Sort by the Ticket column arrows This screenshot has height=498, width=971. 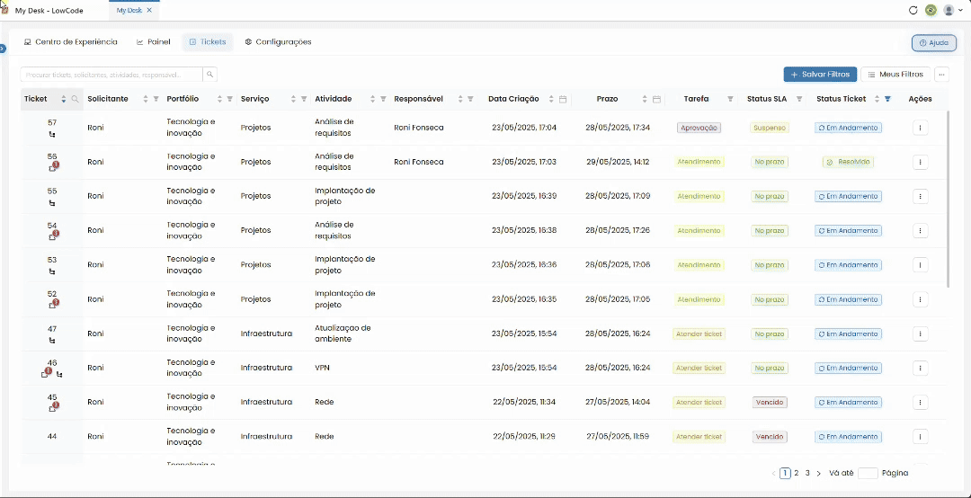[63, 99]
